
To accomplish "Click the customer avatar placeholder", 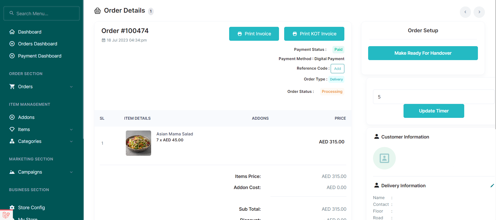I will (384, 158).
